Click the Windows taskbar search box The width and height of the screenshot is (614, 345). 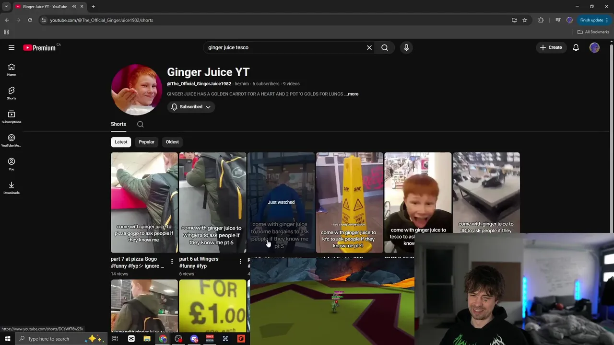(61, 339)
